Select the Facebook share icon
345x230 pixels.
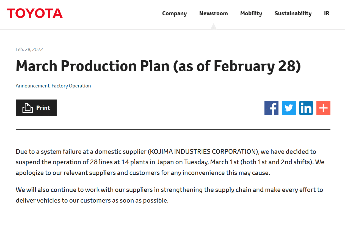pos(271,108)
